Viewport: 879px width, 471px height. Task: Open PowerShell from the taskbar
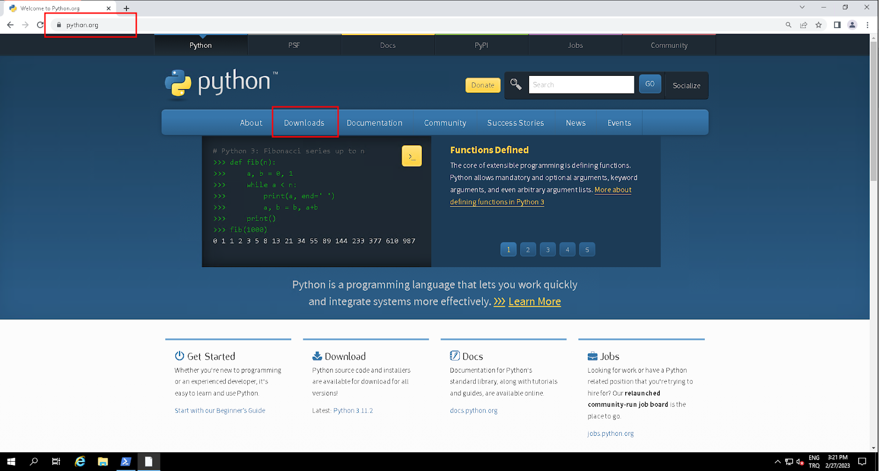coord(126,462)
